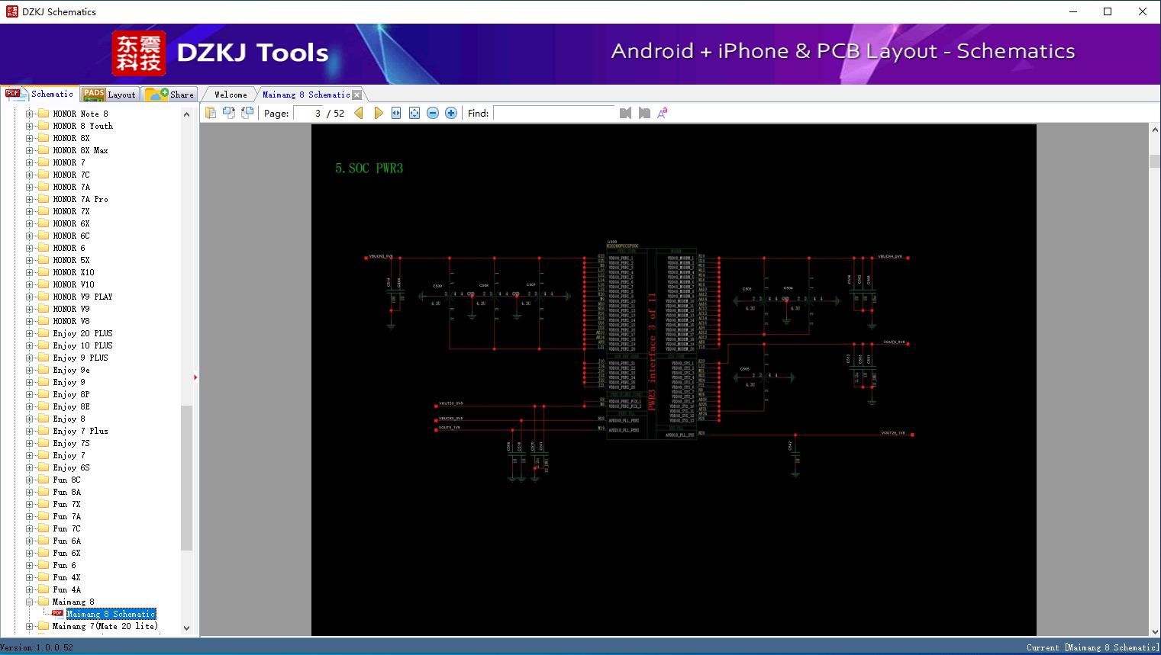Close the Maimang 8 Schematic tab
This screenshot has height=655, width=1161.
357,95
